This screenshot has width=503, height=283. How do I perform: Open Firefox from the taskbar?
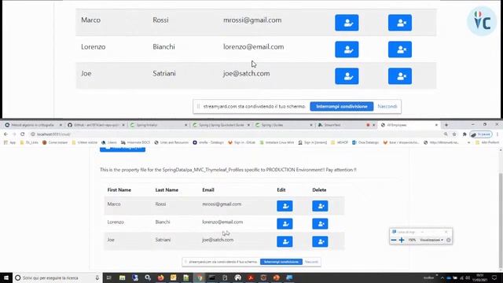(x=160, y=277)
